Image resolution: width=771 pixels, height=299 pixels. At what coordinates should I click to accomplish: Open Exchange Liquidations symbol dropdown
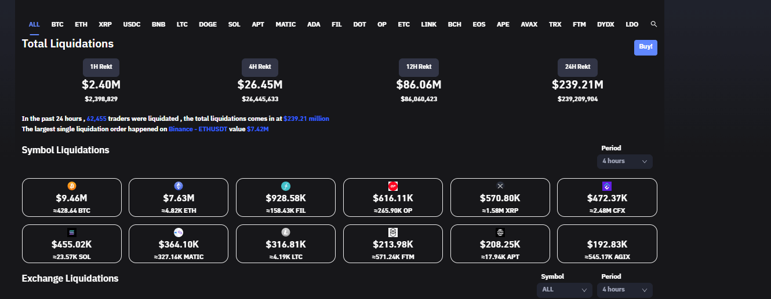(x=565, y=290)
